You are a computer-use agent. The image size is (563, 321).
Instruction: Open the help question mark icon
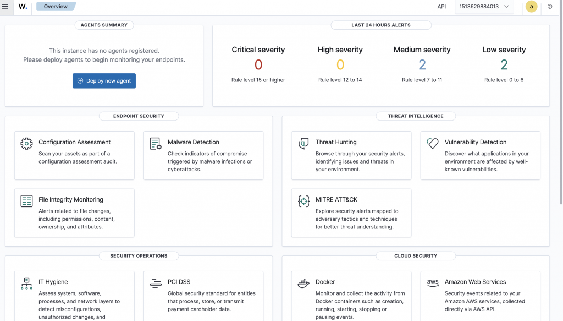point(550,7)
